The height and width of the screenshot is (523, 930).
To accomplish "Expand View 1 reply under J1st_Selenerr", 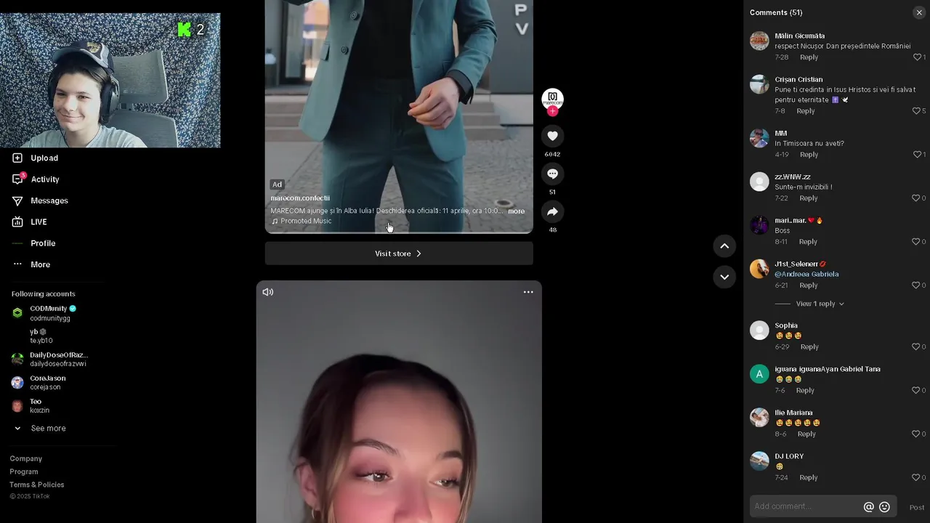I will point(820,304).
